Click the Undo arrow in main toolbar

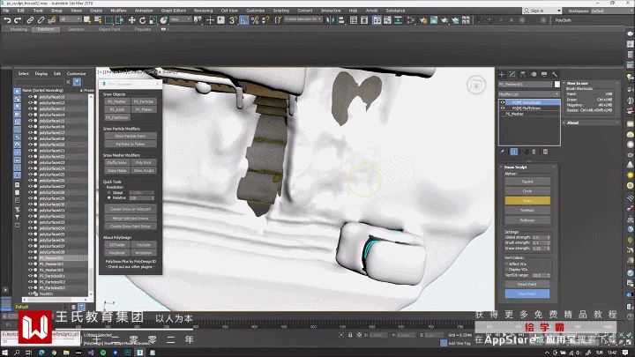coord(7,19)
